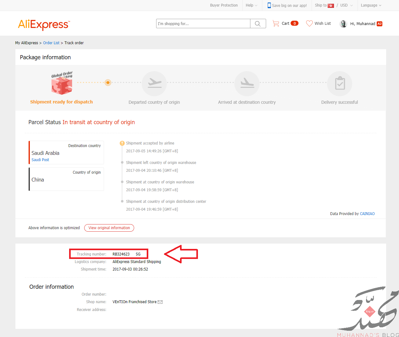Open the Language dropdown
This screenshot has width=399, height=337.
click(x=371, y=5)
